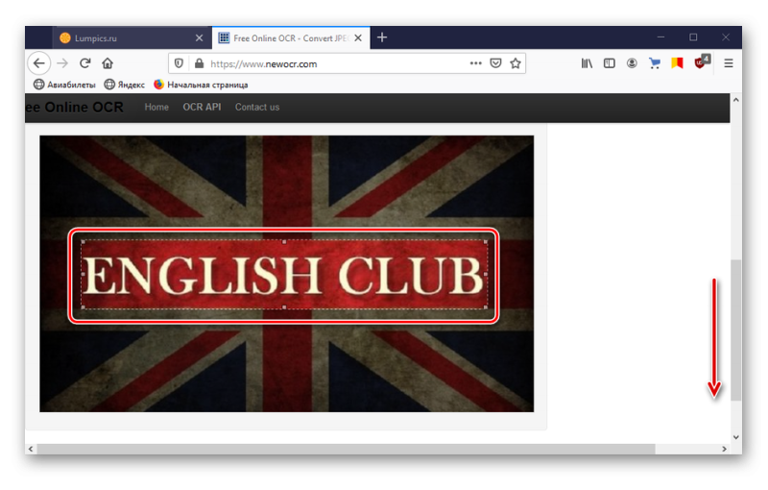
Task: Click the ENGLISH CLUB selected area
Action: 284,275
